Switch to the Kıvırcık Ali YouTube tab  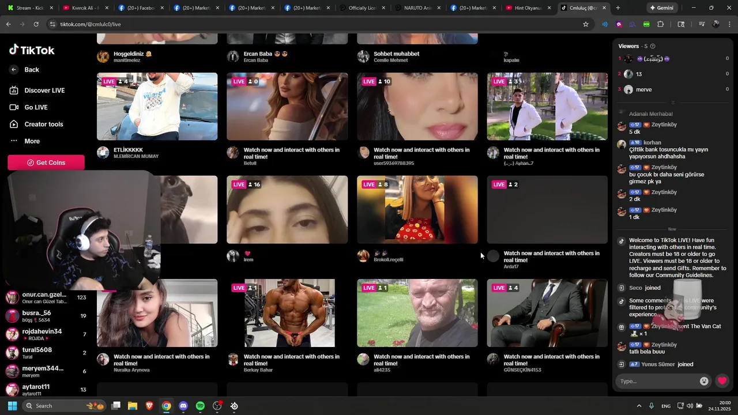tap(85, 8)
